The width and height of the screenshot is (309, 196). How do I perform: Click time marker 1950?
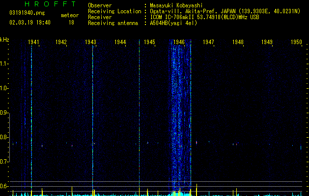[296, 42]
